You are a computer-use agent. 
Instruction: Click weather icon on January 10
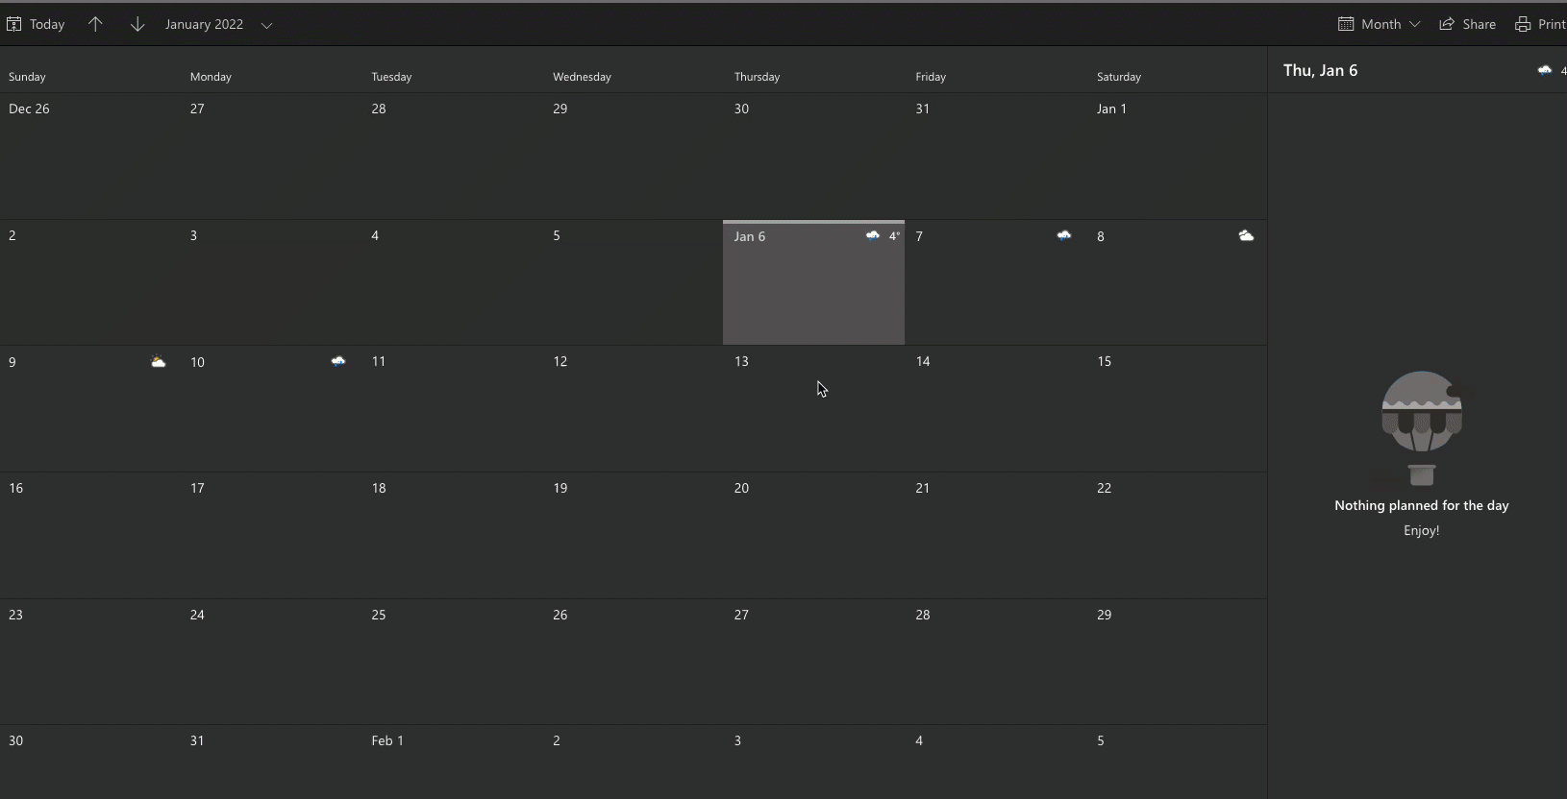click(x=338, y=362)
